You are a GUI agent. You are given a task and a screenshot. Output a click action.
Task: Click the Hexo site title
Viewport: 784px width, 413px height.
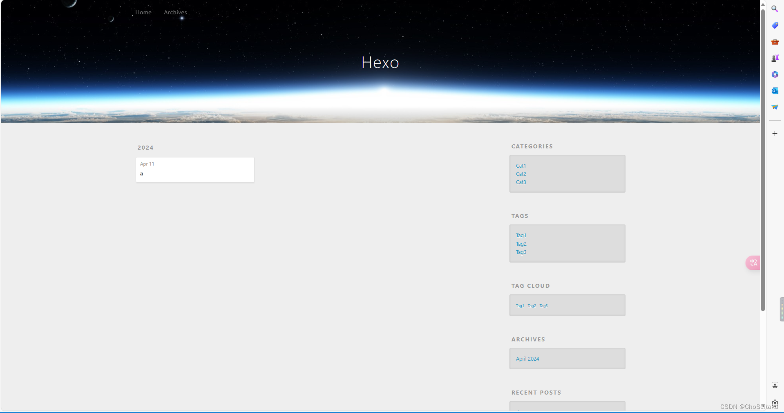click(380, 63)
